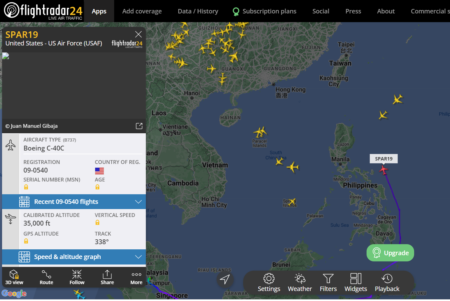This screenshot has width=450, height=301.
Task: Click Manila label on map
Action: click(x=340, y=159)
